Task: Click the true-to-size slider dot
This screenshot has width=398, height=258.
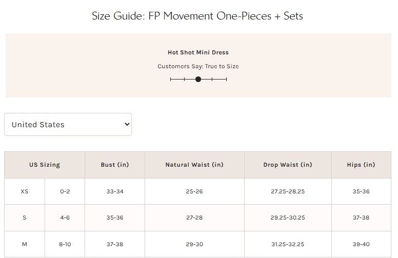Action: 198,80
